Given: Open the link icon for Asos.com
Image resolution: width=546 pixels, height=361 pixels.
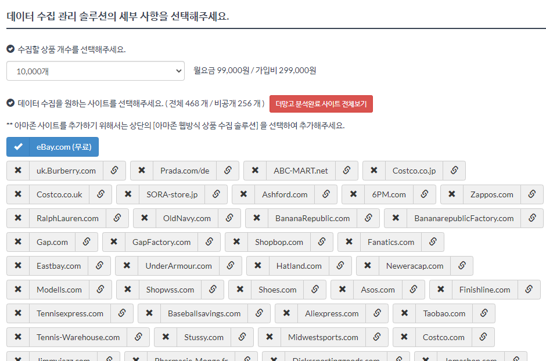Looking at the screenshot, I should click(414, 290).
